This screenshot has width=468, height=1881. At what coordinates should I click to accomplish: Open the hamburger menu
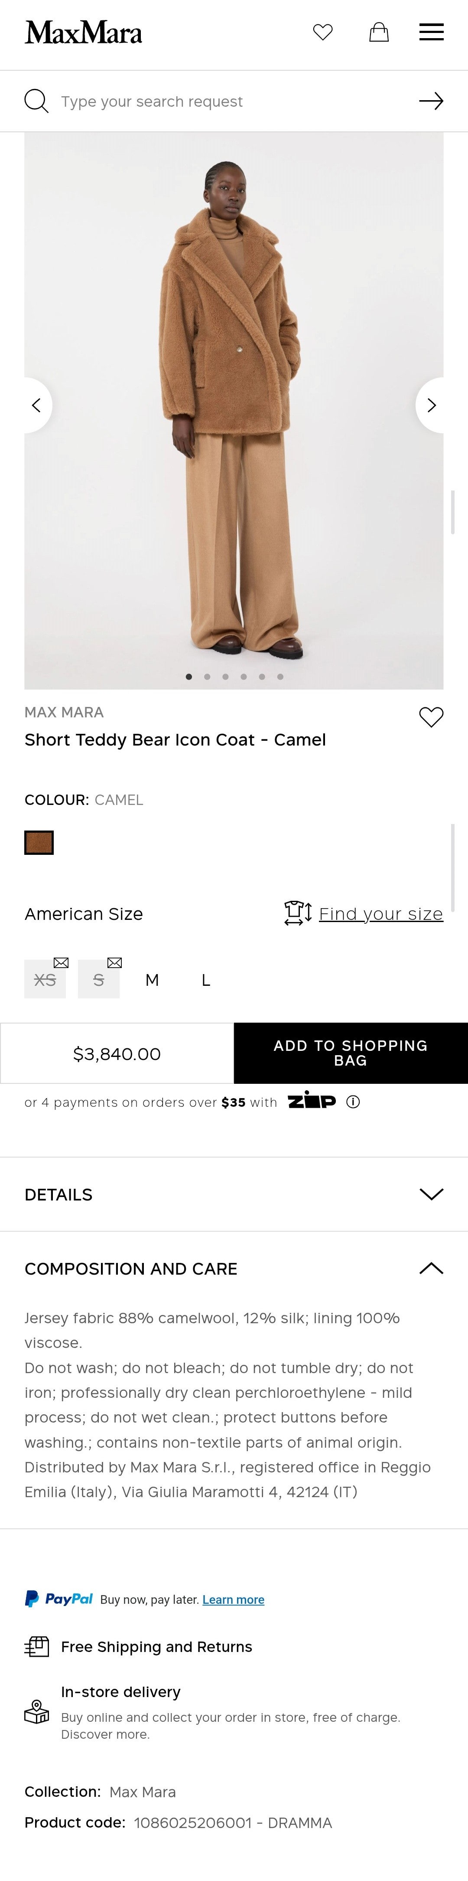[x=432, y=32]
